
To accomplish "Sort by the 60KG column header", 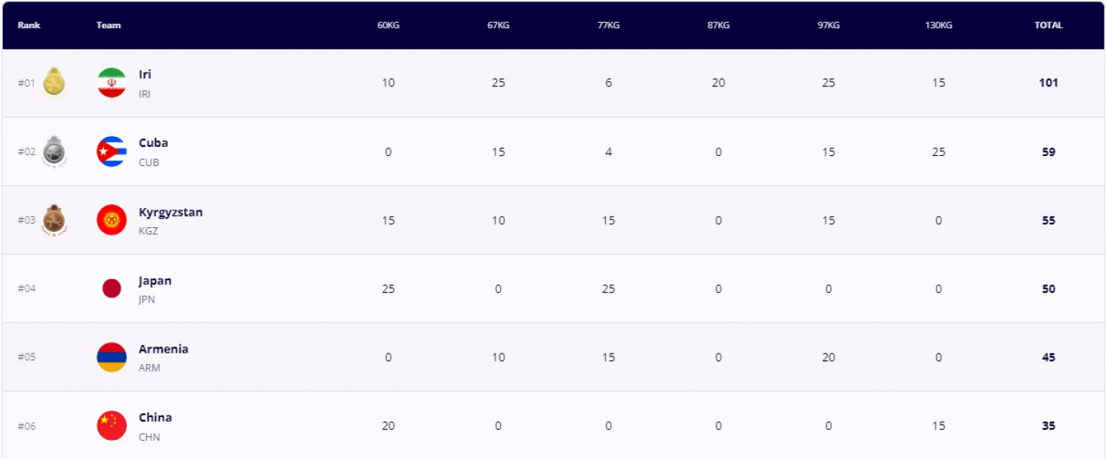I will [x=389, y=25].
